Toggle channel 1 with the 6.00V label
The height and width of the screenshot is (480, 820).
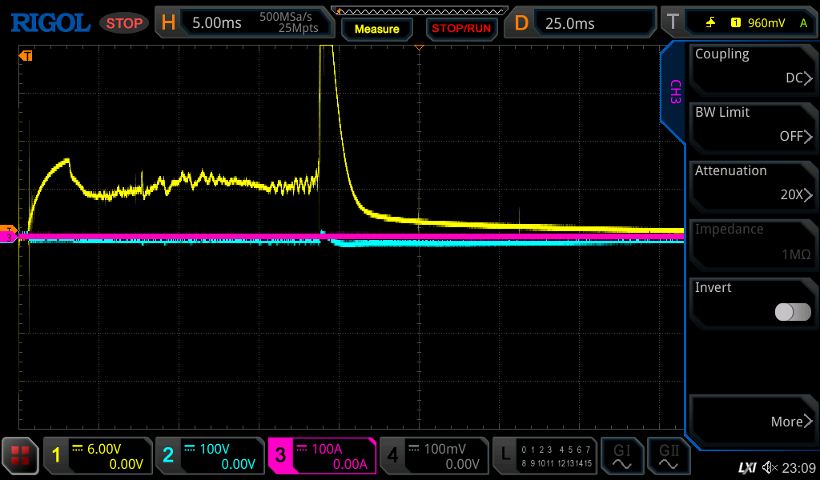(x=98, y=456)
